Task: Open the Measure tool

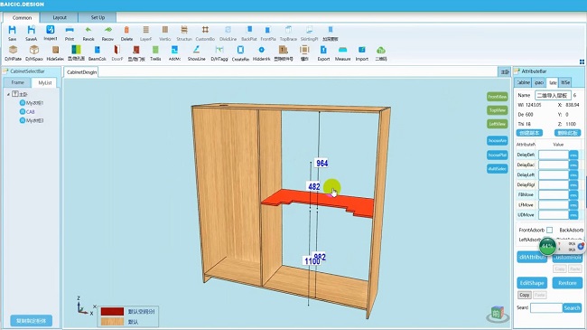Action: pos(342,50)
